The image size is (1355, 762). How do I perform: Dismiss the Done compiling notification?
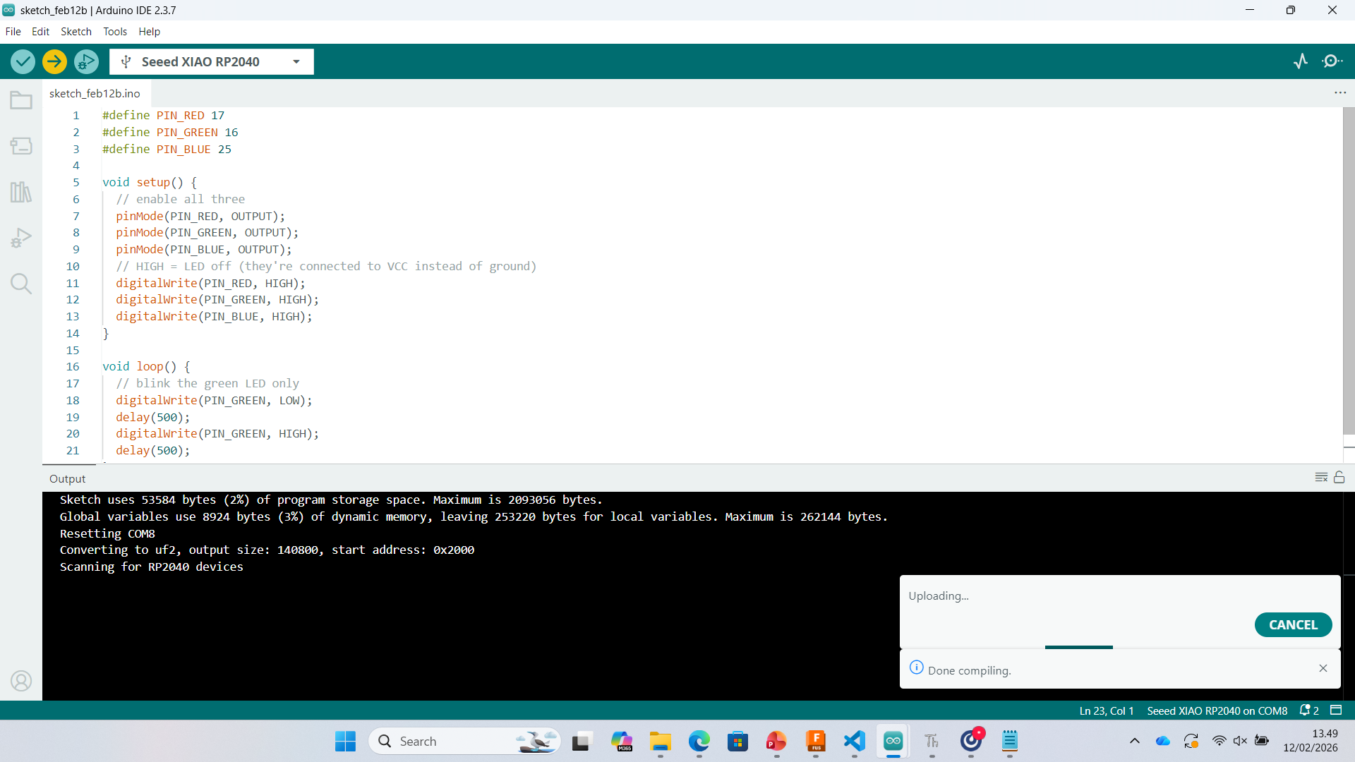tap(1323, 668)
